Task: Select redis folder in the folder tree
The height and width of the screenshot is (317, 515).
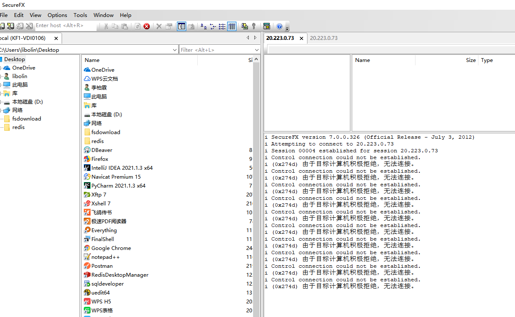Action: pos(18,127)
